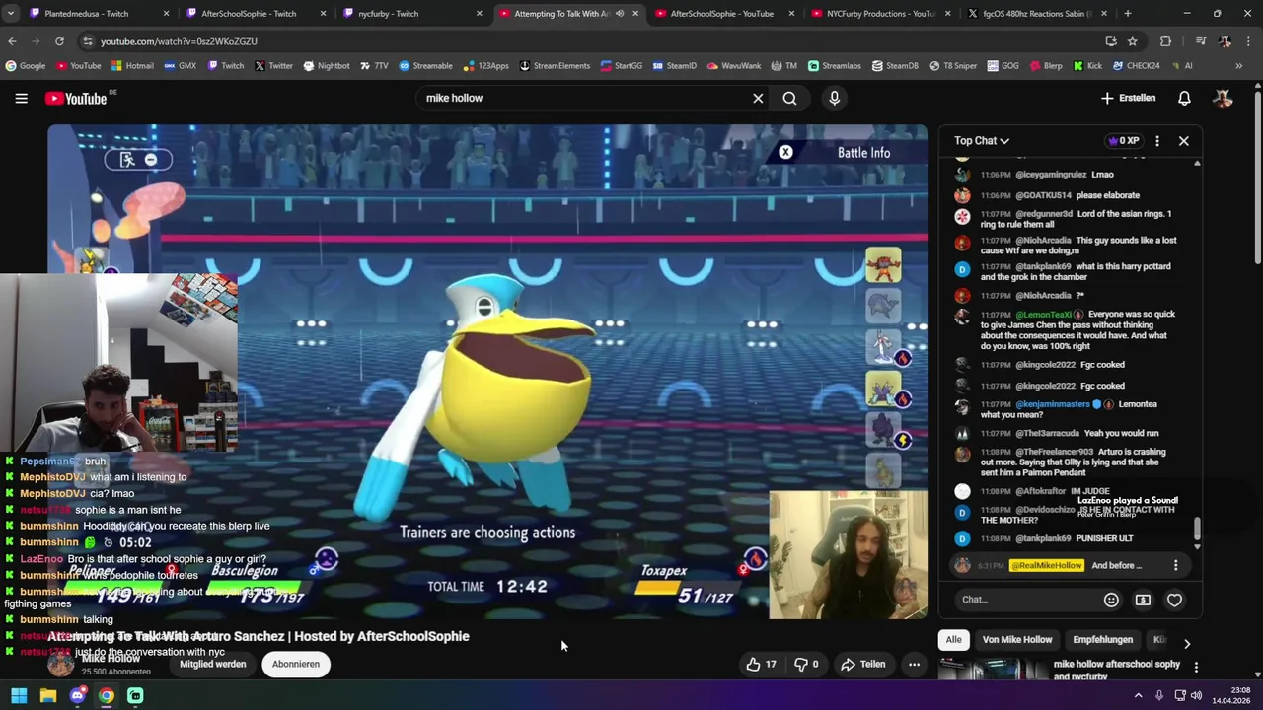1263x710 pixels.
Task: Click the Abonnieren subscribe button
Action: tap(296, 664)
